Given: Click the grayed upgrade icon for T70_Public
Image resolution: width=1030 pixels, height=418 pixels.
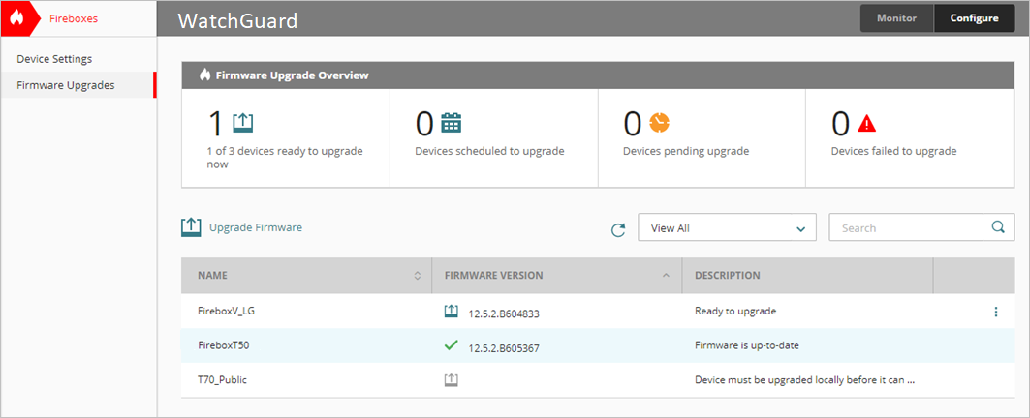Looking at the screenshot, I should pyautogui.click(x=451, y=380).
